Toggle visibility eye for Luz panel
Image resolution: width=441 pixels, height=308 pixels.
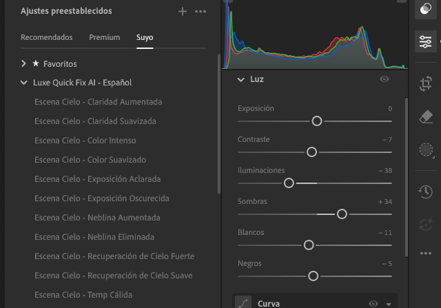pos(384,80)
